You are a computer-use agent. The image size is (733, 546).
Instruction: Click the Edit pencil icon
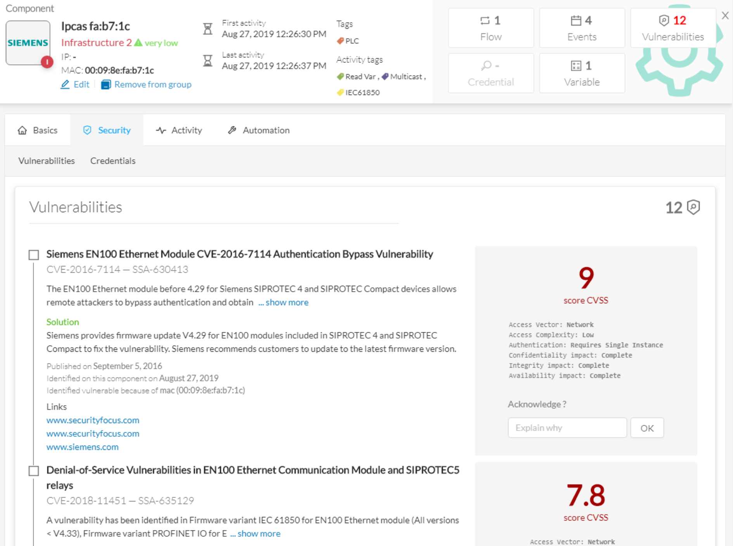[x=65, y=85]
